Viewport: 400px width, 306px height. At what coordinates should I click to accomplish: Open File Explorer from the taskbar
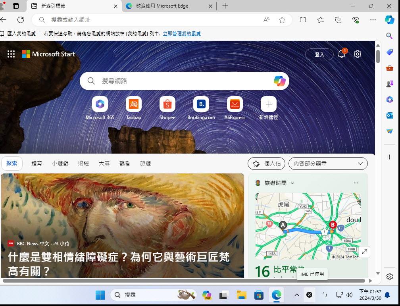[241, 295]
